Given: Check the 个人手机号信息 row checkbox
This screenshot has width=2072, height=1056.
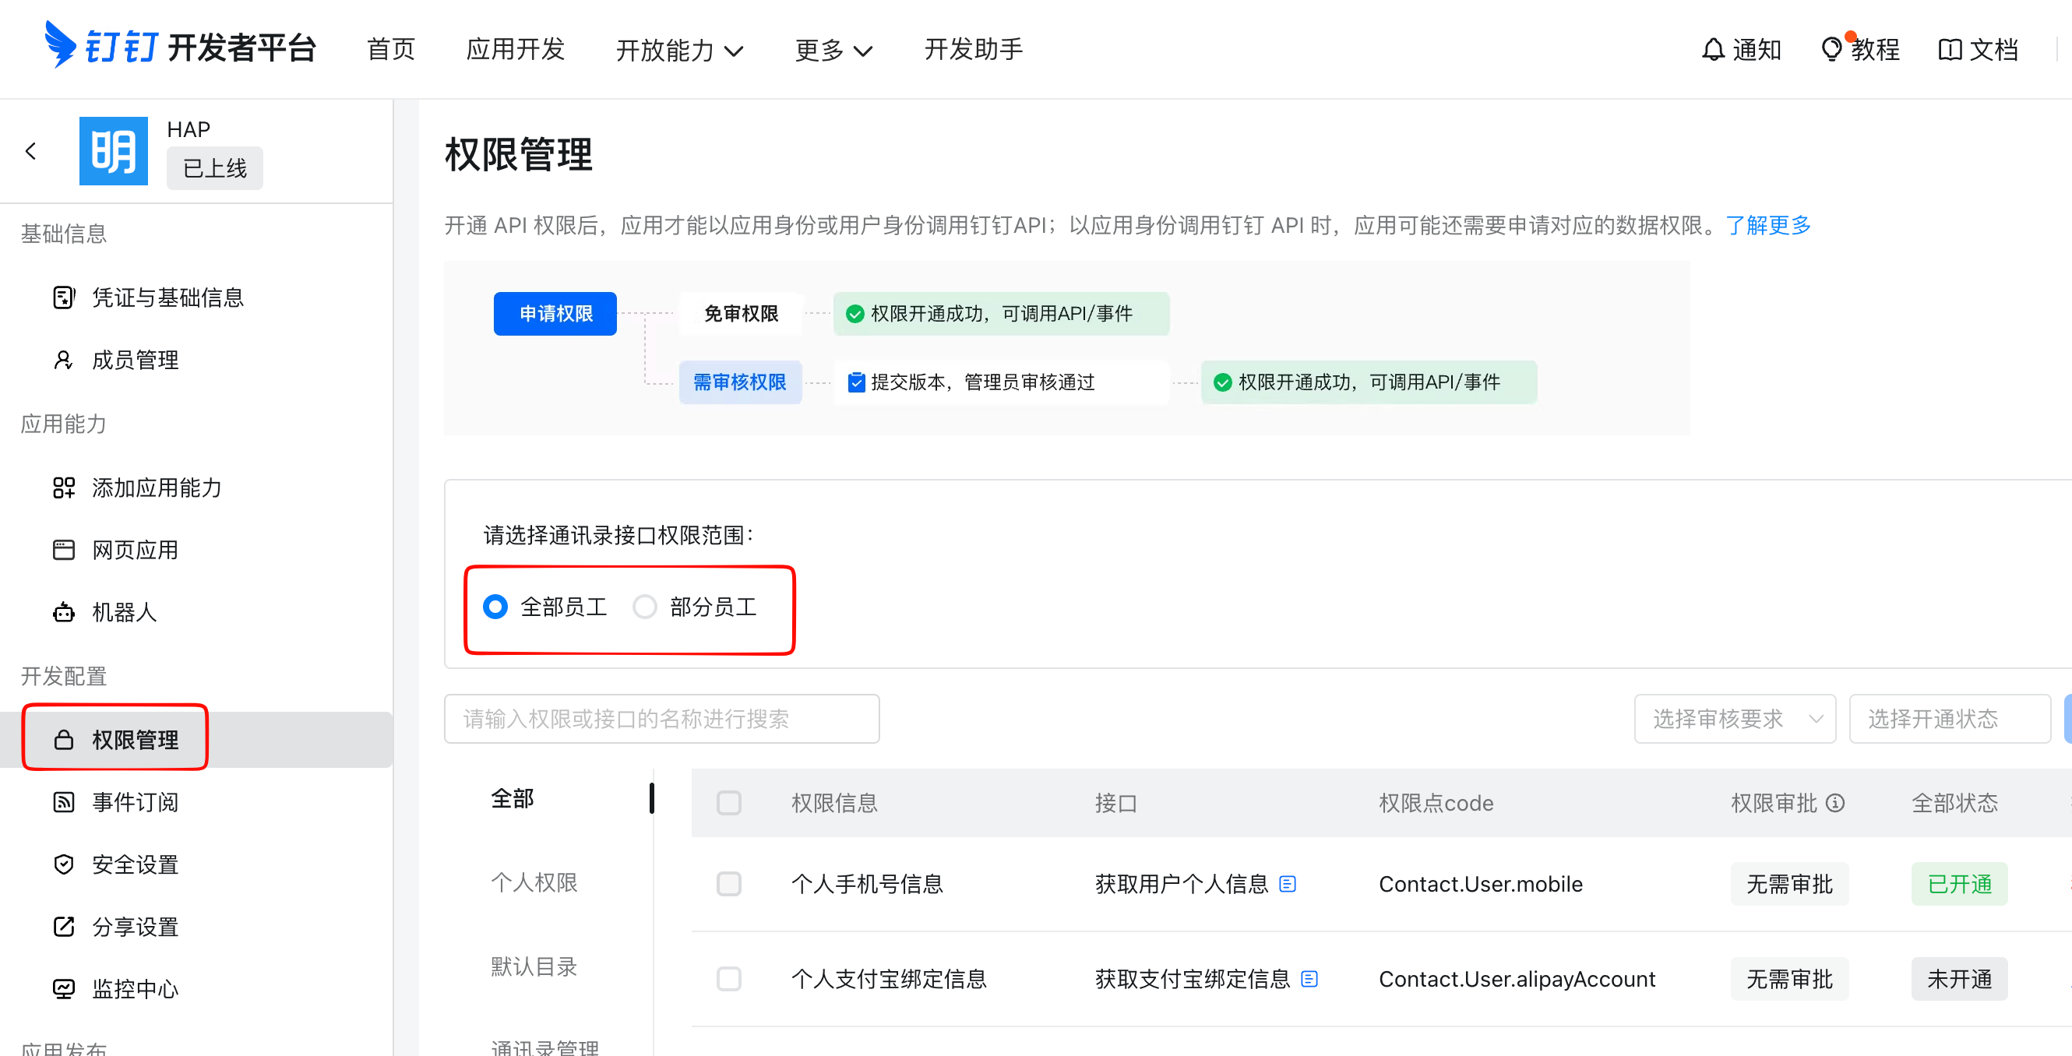Looking at the screenshot, I should [x=729, y=884].
